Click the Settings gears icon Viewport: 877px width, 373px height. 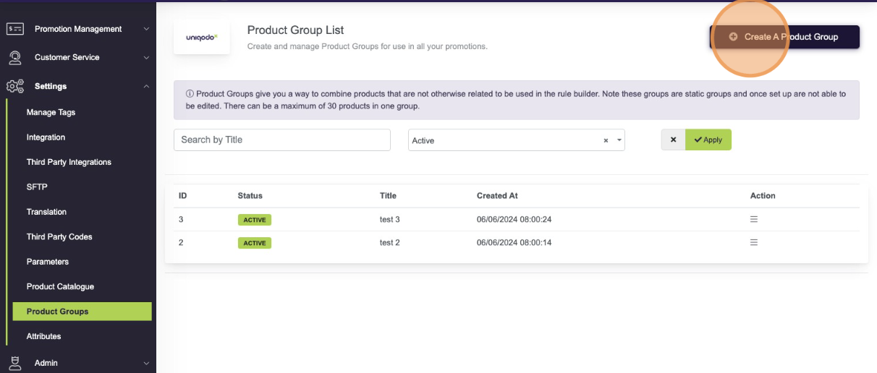(15, 86)
